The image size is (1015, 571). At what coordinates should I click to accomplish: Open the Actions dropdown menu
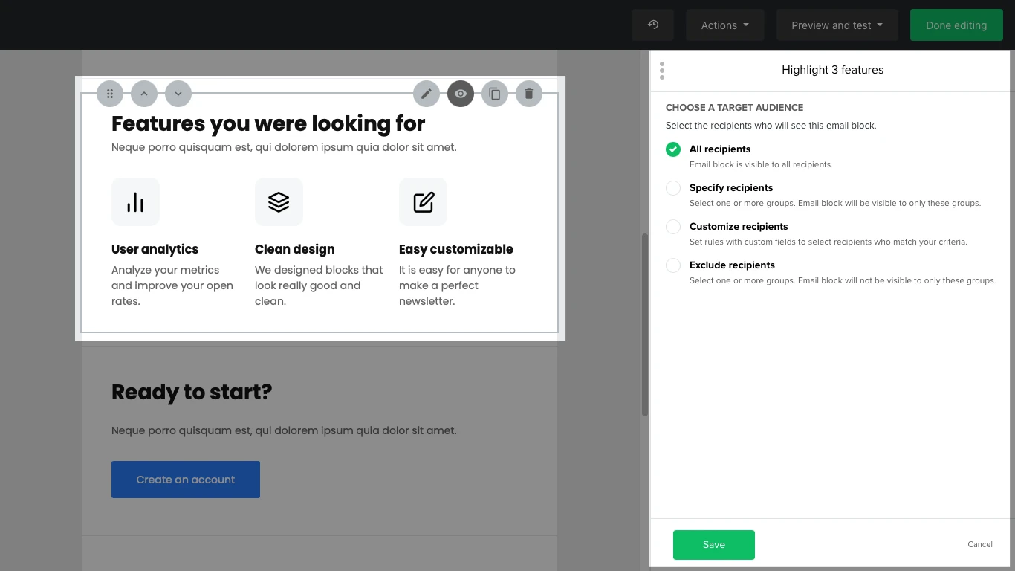[724, 25]
